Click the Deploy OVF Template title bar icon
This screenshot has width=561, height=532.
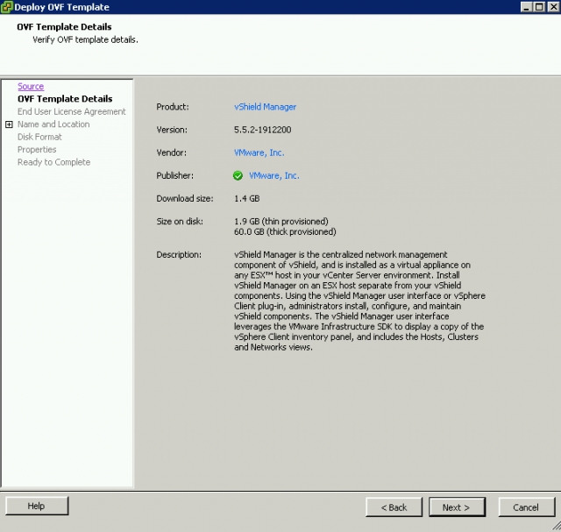[7, 7]
